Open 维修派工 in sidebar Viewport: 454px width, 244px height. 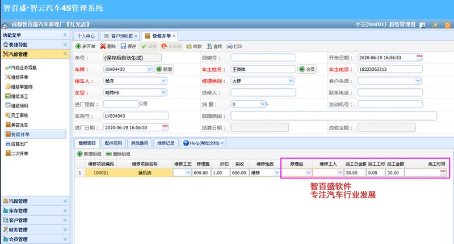point(17,96)
